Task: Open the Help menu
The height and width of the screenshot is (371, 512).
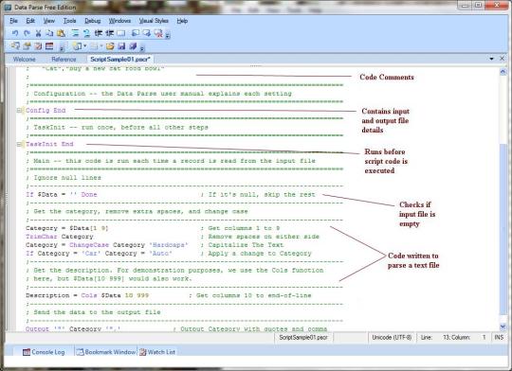Action: point(182,21)
